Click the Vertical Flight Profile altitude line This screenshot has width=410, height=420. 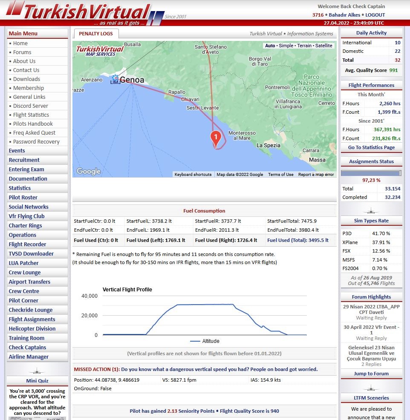205,305
